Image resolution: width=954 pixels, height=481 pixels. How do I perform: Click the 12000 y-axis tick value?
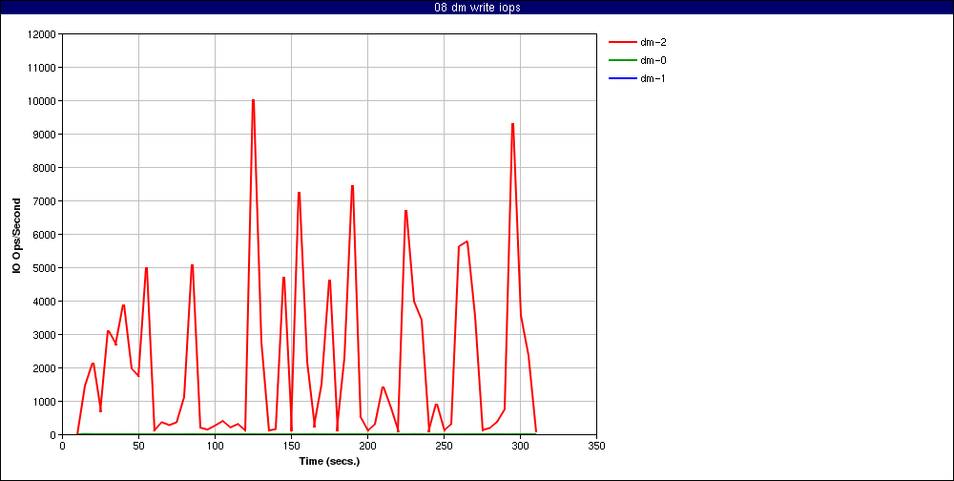43,34
